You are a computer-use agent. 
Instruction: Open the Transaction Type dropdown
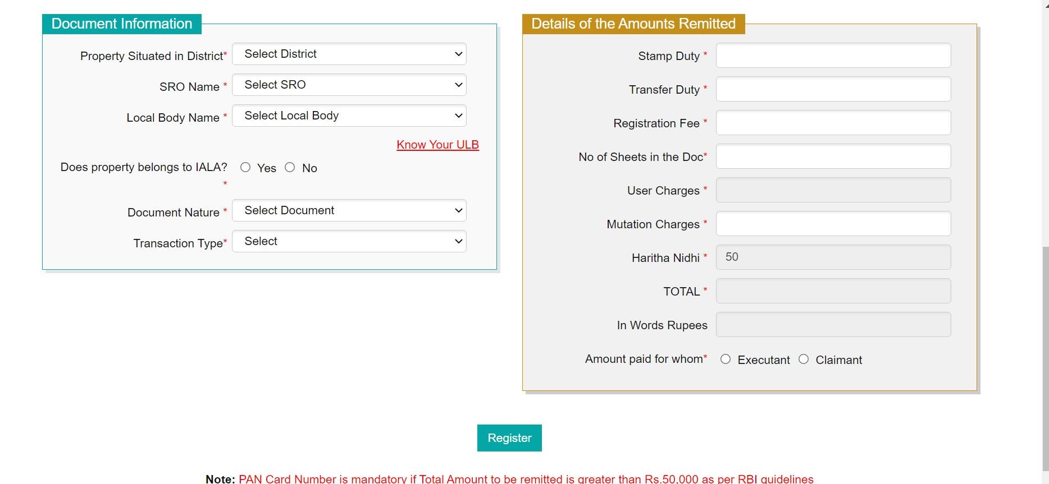click(349, 241)
